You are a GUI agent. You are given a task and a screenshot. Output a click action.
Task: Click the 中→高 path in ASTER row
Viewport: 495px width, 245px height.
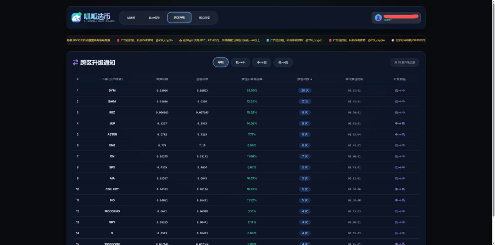pos(400,134)
